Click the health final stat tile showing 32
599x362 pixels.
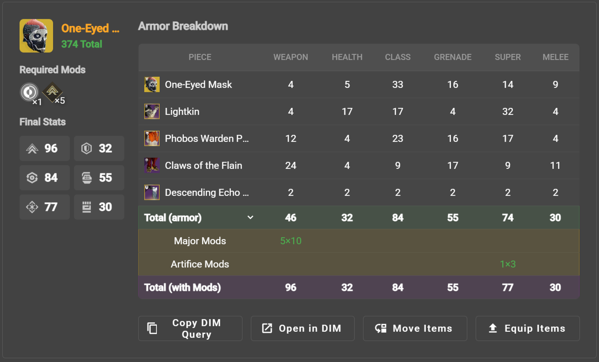pyautogui.click(x=99, y=148)
